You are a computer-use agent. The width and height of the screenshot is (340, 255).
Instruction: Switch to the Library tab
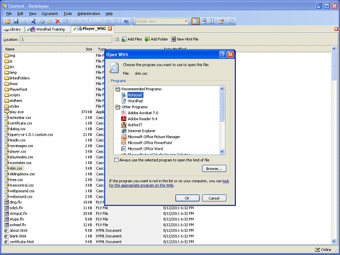pos(13,29)
